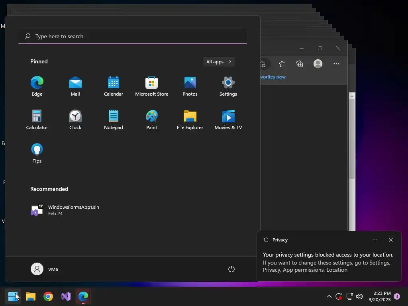Open the power options button

tap(231, 269)
